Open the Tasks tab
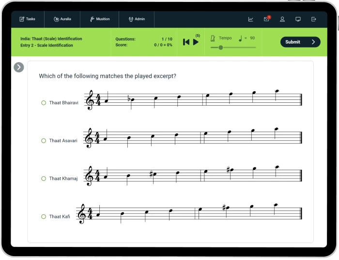This screenshot has height=260, width=339. tap(27, 19)
